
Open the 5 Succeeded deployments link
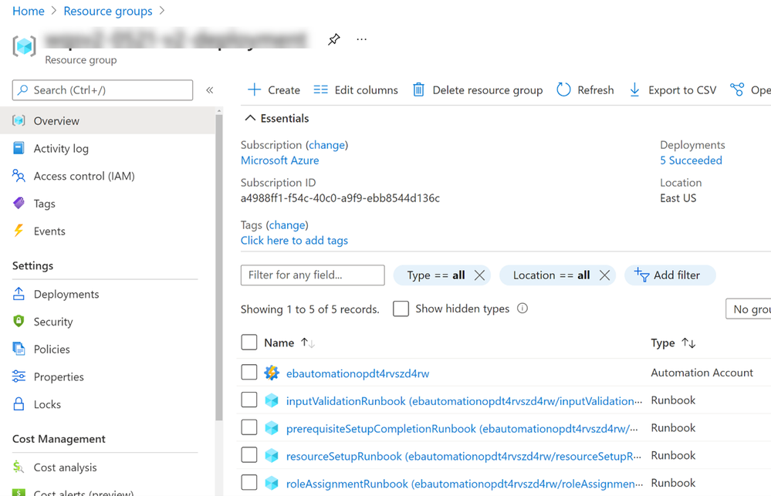[x=691, y=160]
